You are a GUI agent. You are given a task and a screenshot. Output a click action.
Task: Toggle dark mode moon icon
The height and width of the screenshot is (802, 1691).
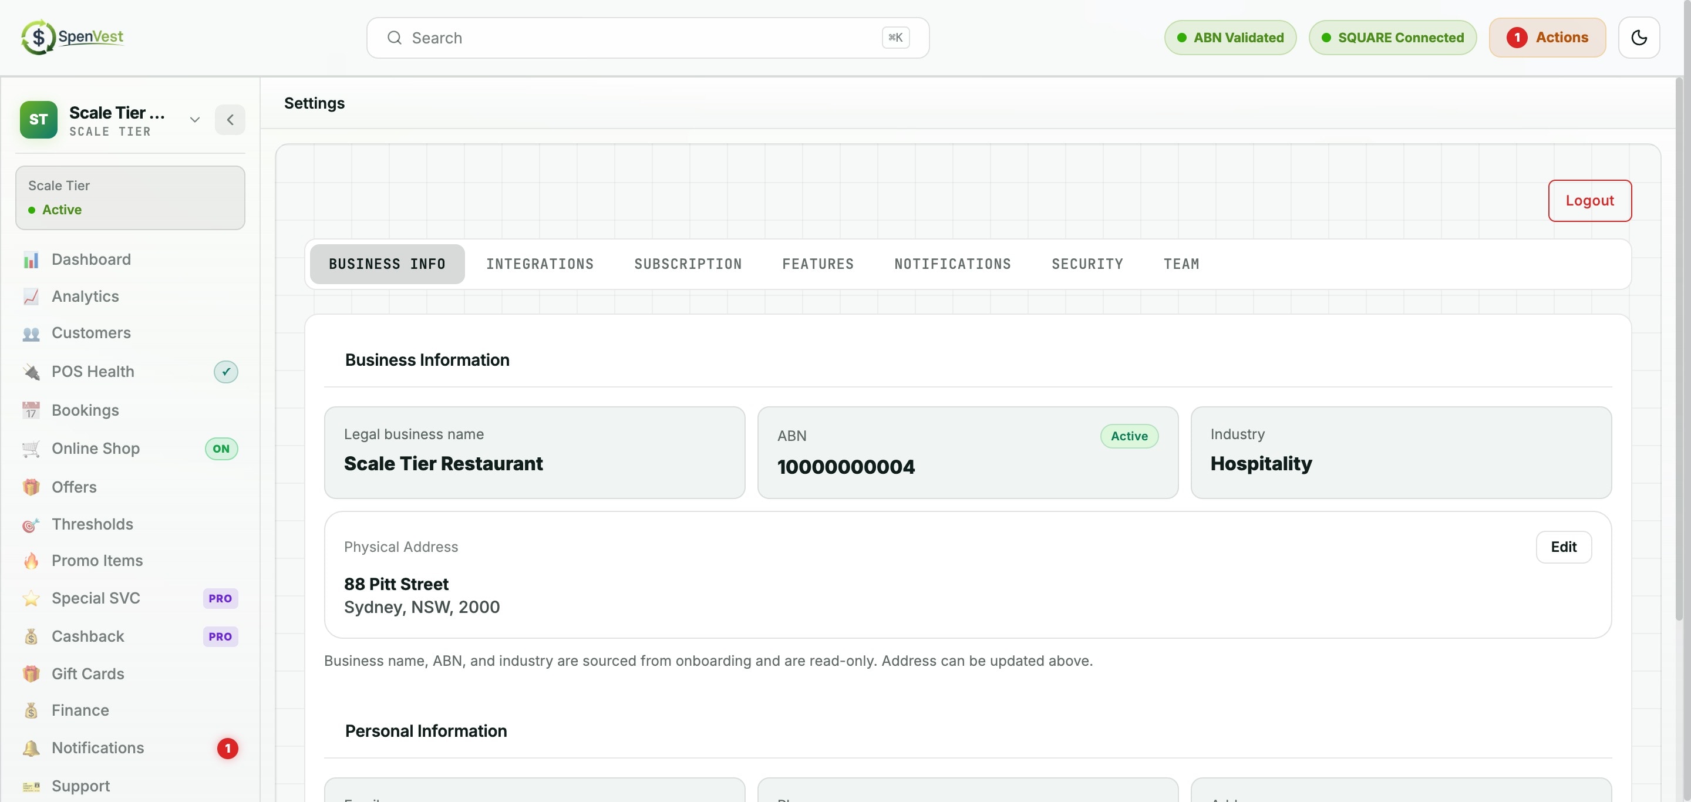pos(1639,38)
